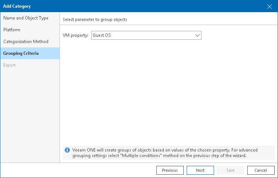278x178 pixels.
Task: Open the VM property combo box
Action: [x=146, y=35]
